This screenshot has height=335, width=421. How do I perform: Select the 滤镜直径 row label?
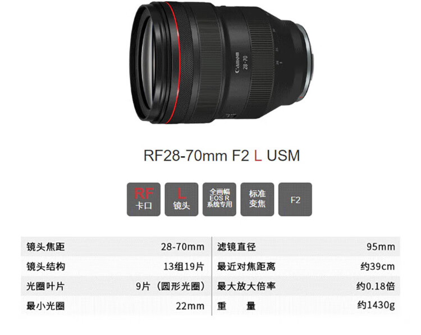(x=236, y=247)
